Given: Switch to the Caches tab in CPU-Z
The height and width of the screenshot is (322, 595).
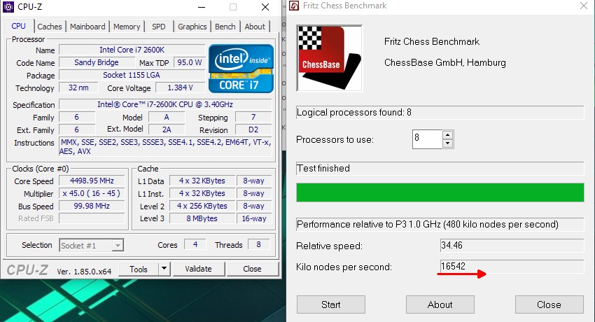Looking at the screenshot, I should click(x=49, y=27).
